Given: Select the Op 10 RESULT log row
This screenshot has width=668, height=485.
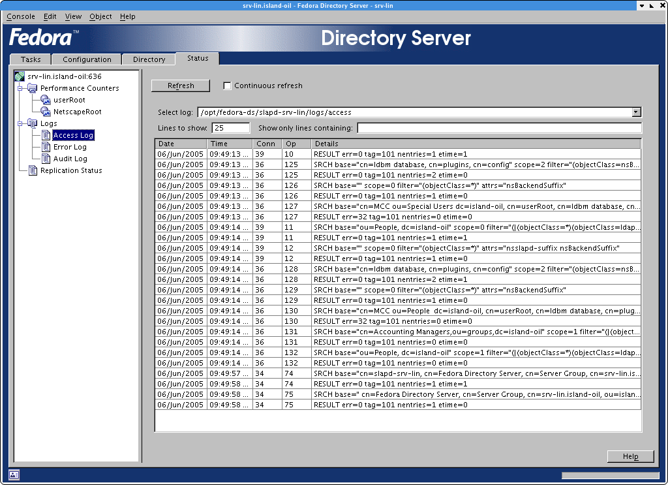Looking at the screenshot, I should pyautogui.click(x=398, y=154).
